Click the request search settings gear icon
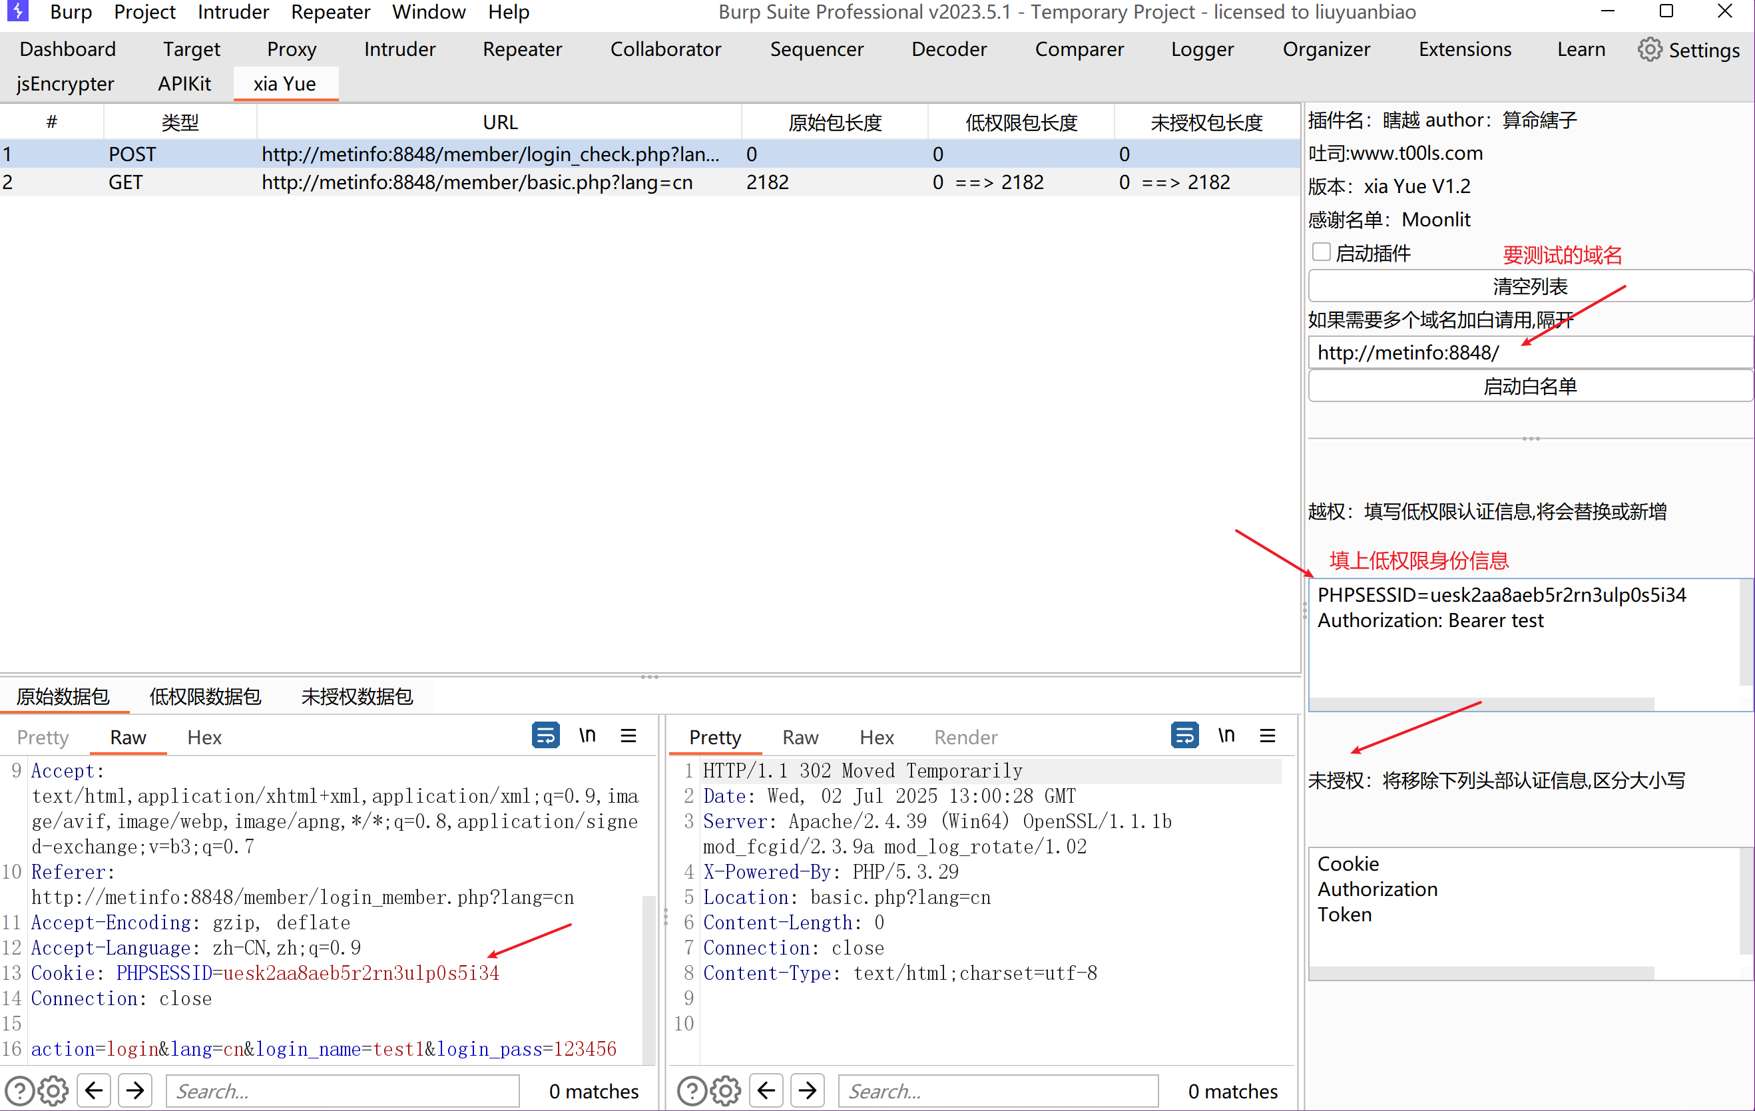1755x1111 pixels. [53, 1090]
